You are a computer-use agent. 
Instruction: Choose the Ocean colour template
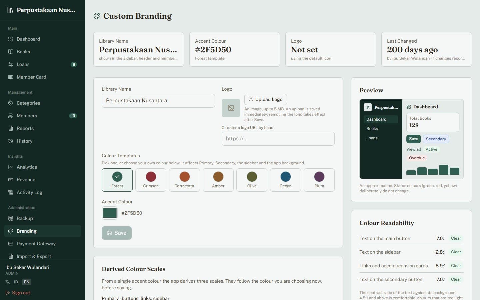[x=285, y=180]
